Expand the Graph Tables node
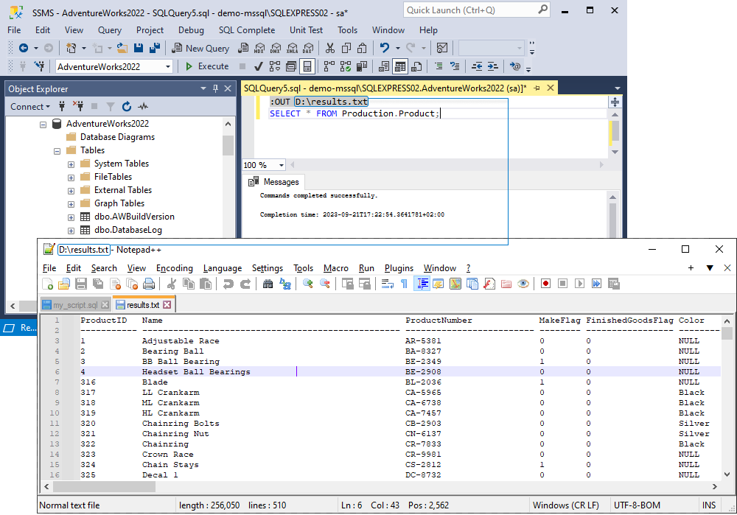The image size is (737, 515). click(x=71, y=204)
